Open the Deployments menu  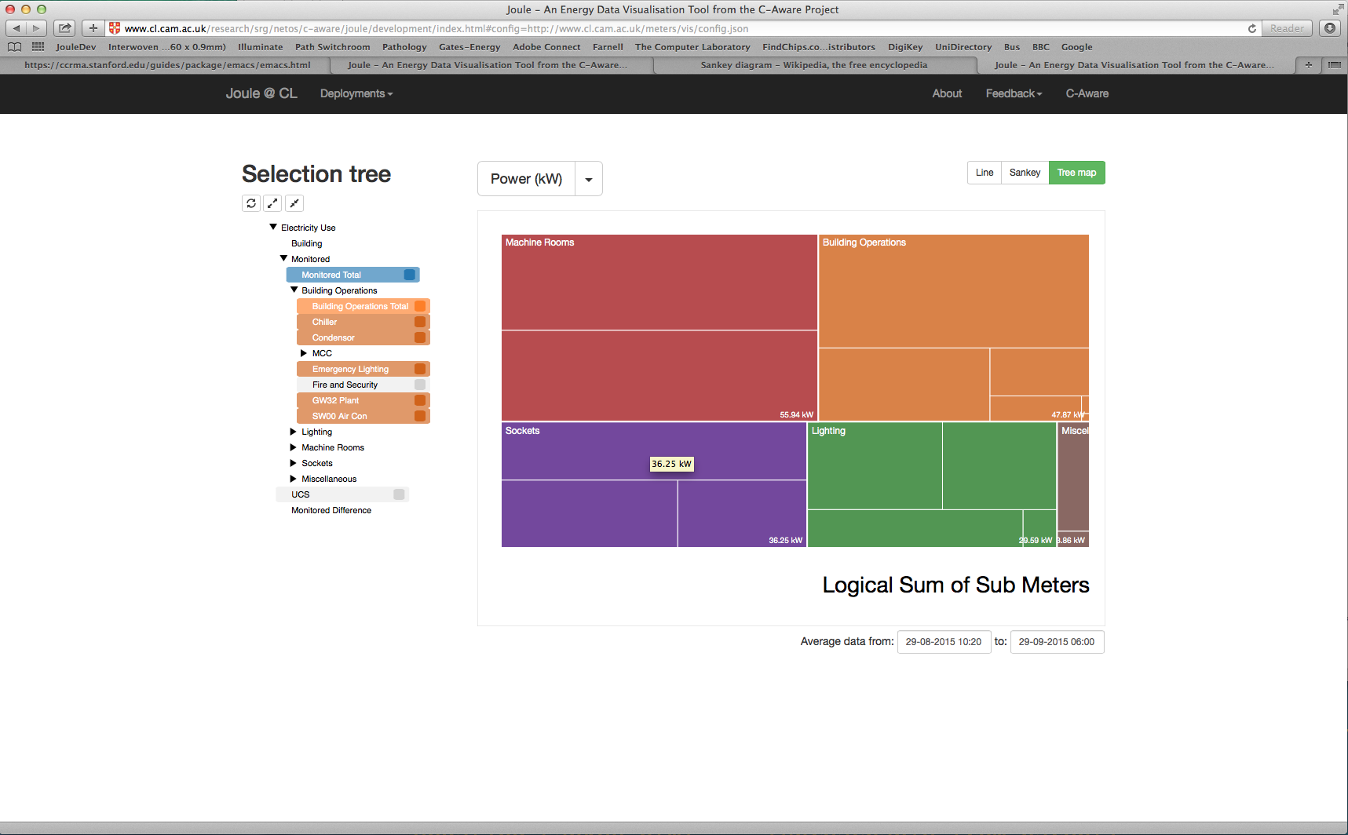pyautogui.click(x=356, y=93)
